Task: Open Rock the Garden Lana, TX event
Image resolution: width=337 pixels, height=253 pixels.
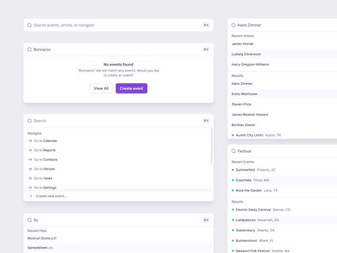Action: click(x=283, y=190)
